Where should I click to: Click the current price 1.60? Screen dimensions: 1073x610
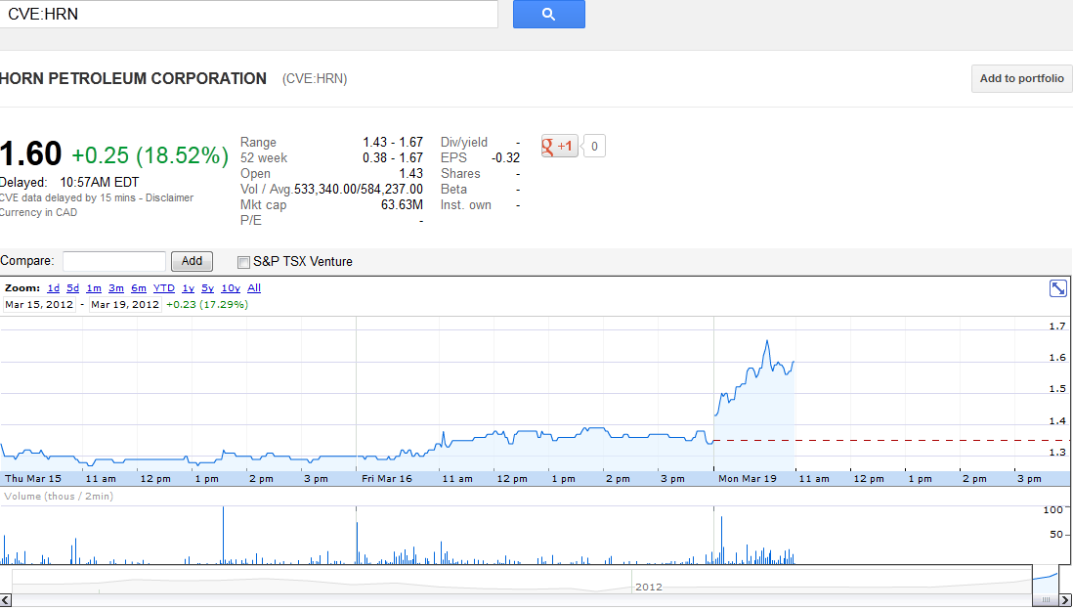[x=31, y=154]
